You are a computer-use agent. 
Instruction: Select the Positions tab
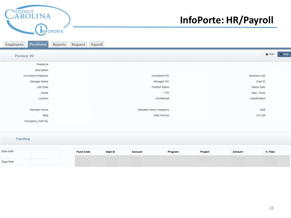click(38, 44)
